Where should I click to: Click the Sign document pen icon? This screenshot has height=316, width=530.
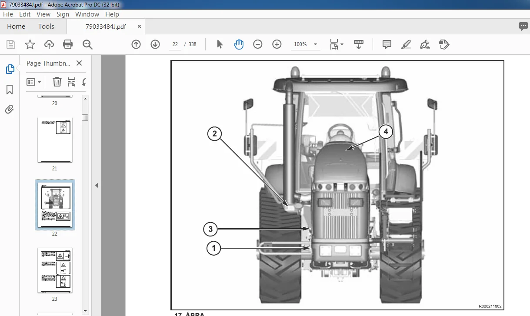click(425, 44)
